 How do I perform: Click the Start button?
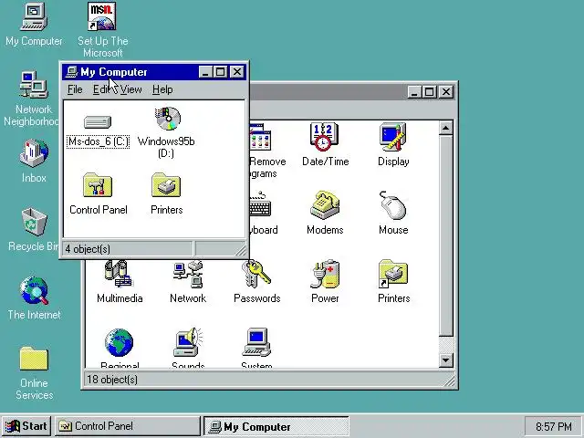coord(26,426)
